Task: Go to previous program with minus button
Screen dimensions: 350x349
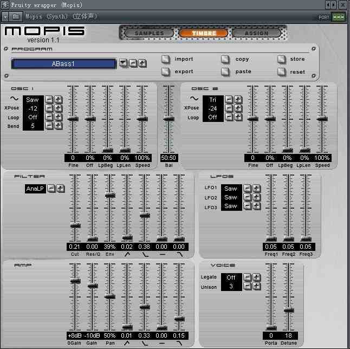Action: click(133, 63)
